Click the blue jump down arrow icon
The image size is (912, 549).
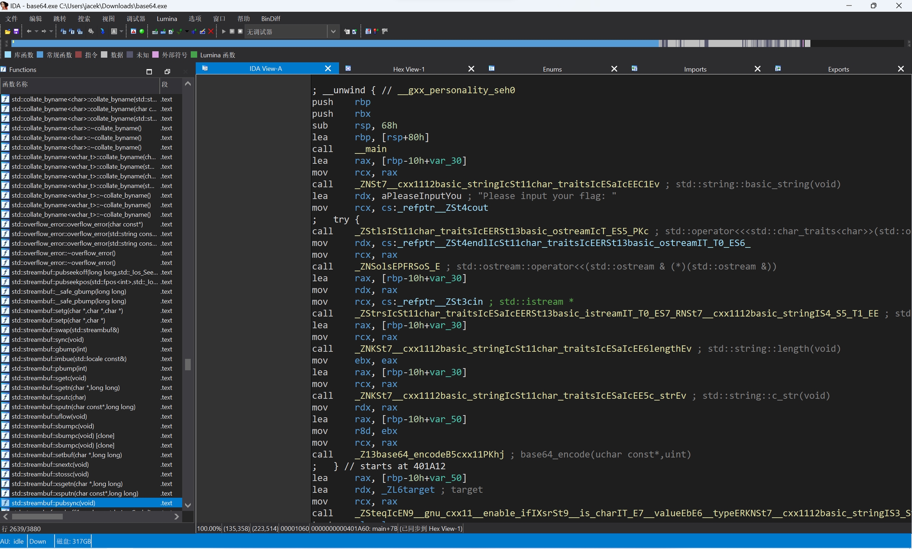point(103,32)
